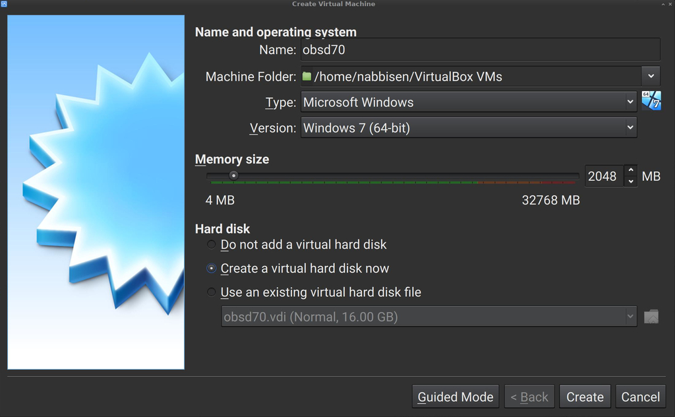Screen dimensions: 675x417
Task: Open the obsd70.vdi existing disk dropdown
Action: (428, 317)
